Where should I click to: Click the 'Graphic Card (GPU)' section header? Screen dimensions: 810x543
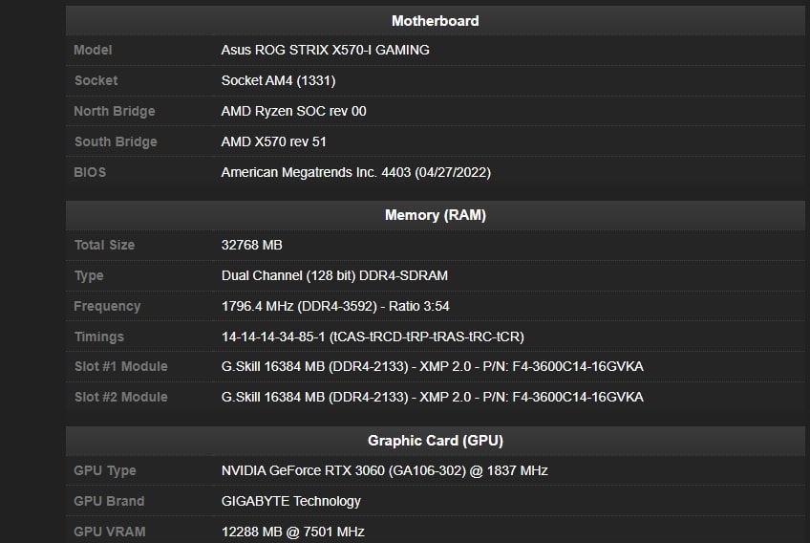pyautogui.click(x=435, y=441)
